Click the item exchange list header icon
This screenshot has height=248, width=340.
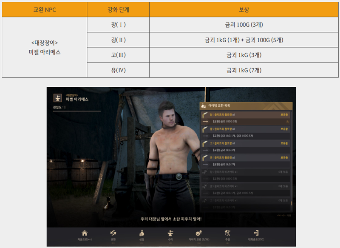click(204, 105)
